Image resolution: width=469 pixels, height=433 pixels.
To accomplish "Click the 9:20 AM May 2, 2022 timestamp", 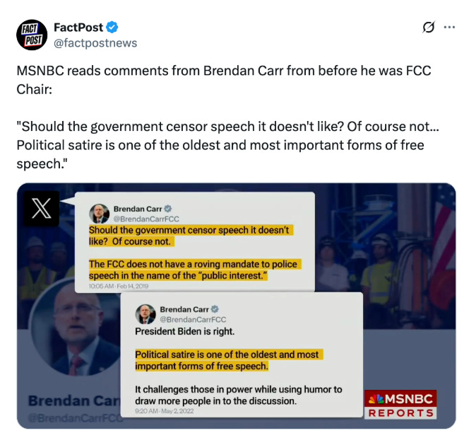I will (164, 411).
